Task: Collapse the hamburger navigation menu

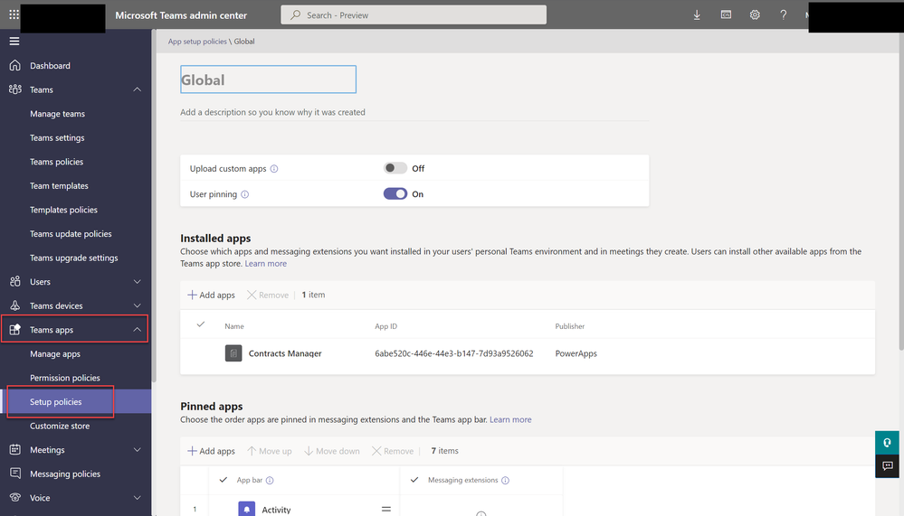Action: click(x=14, y=42)
